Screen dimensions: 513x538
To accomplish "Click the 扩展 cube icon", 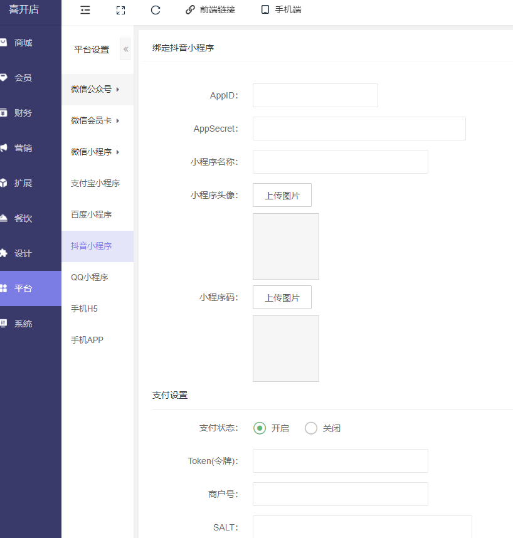I will point(3,183).
